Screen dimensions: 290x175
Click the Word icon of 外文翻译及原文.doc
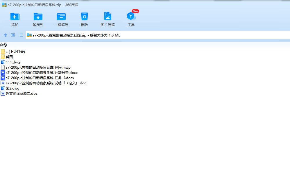tap(3, 93)
